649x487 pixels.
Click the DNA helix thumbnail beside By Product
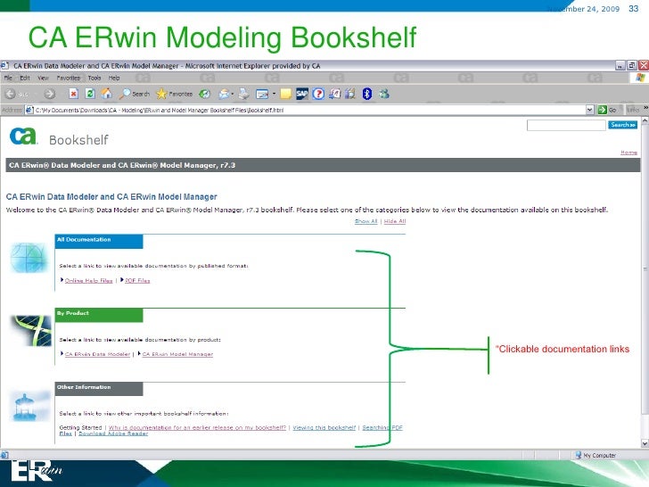pos(31,331)
